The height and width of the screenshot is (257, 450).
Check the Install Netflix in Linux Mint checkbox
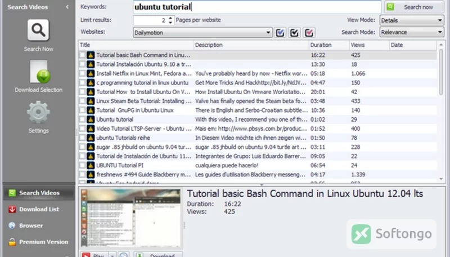(x=82, y=73)
